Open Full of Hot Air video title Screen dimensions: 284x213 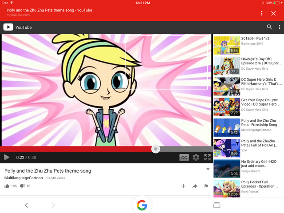(x=260, y=143)
